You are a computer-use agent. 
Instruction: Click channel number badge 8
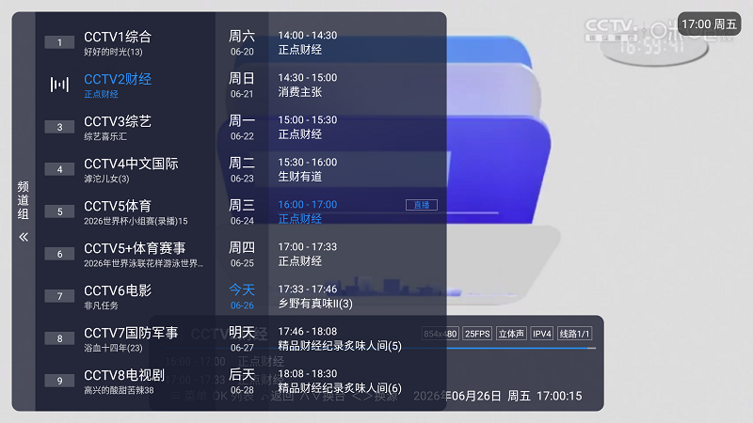tap(59, 338)
